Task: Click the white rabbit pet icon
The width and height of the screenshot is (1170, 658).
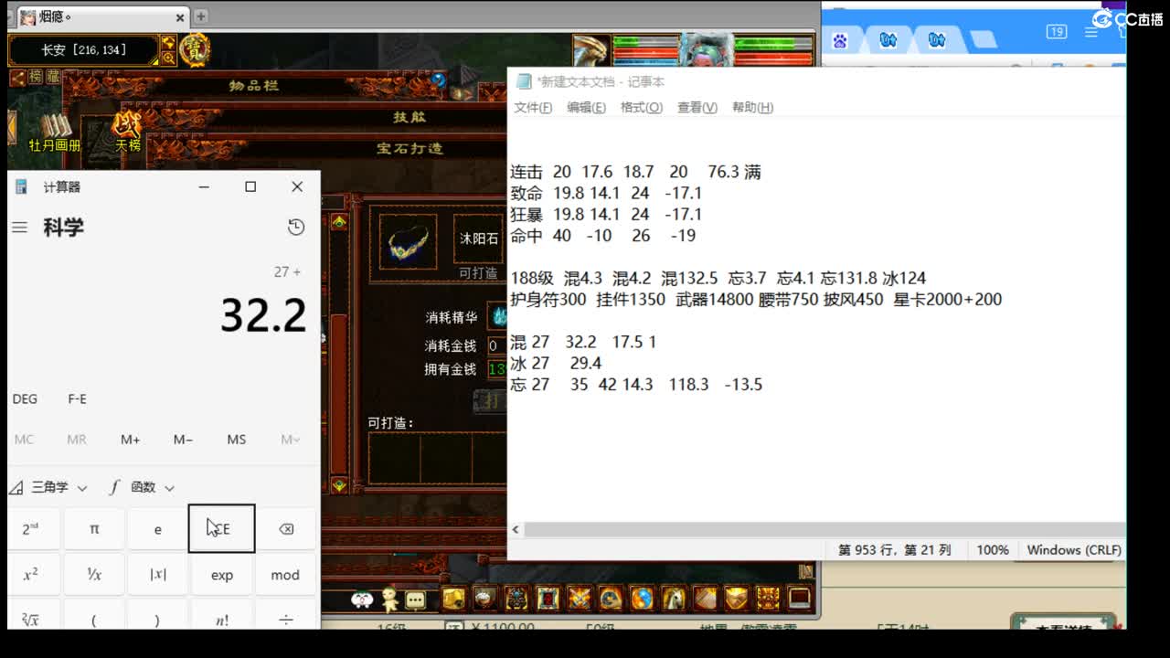Action: coord(362,600)
